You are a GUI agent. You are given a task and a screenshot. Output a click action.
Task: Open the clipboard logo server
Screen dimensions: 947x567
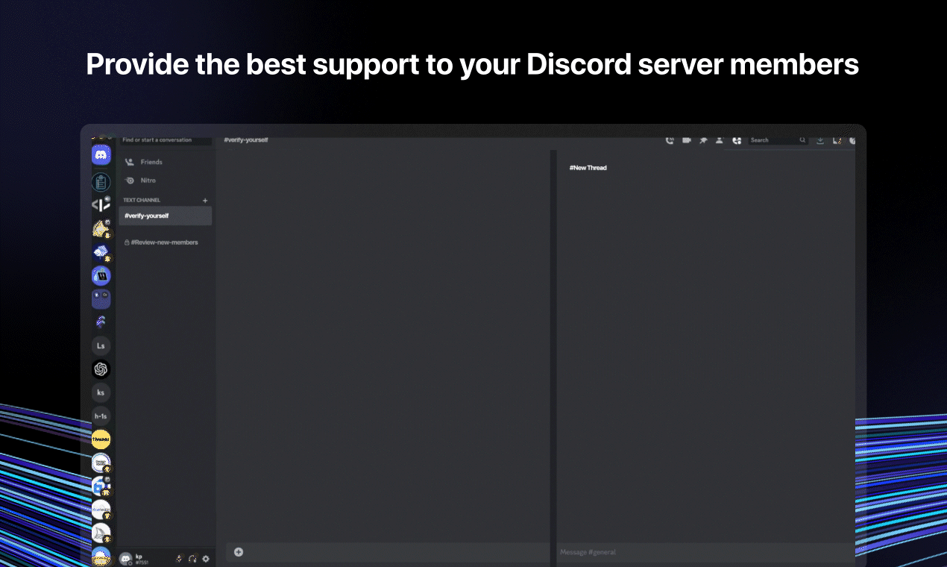tap(101, 181)
